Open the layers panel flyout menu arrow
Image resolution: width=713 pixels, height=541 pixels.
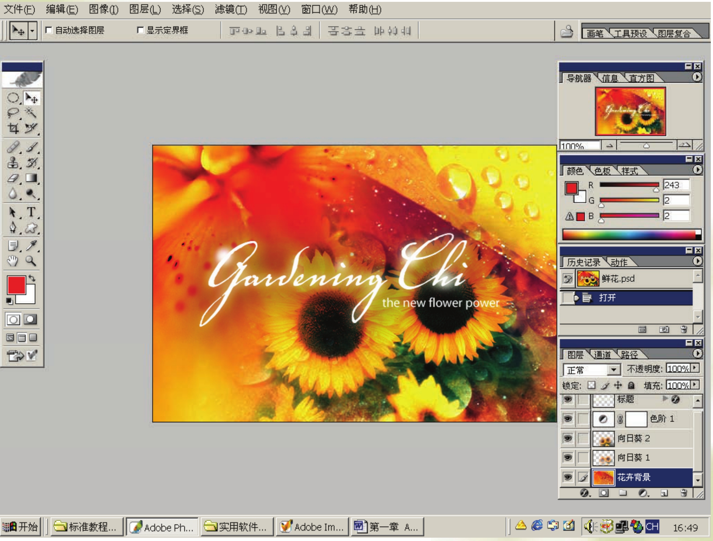pos(697,354)
